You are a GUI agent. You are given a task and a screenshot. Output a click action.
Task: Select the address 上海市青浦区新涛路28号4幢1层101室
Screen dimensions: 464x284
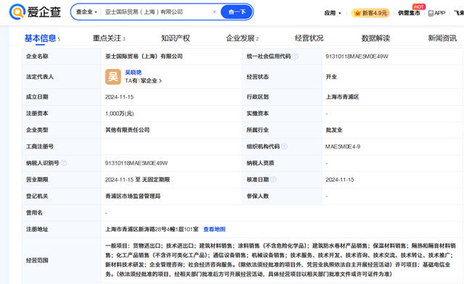(152, 229)
